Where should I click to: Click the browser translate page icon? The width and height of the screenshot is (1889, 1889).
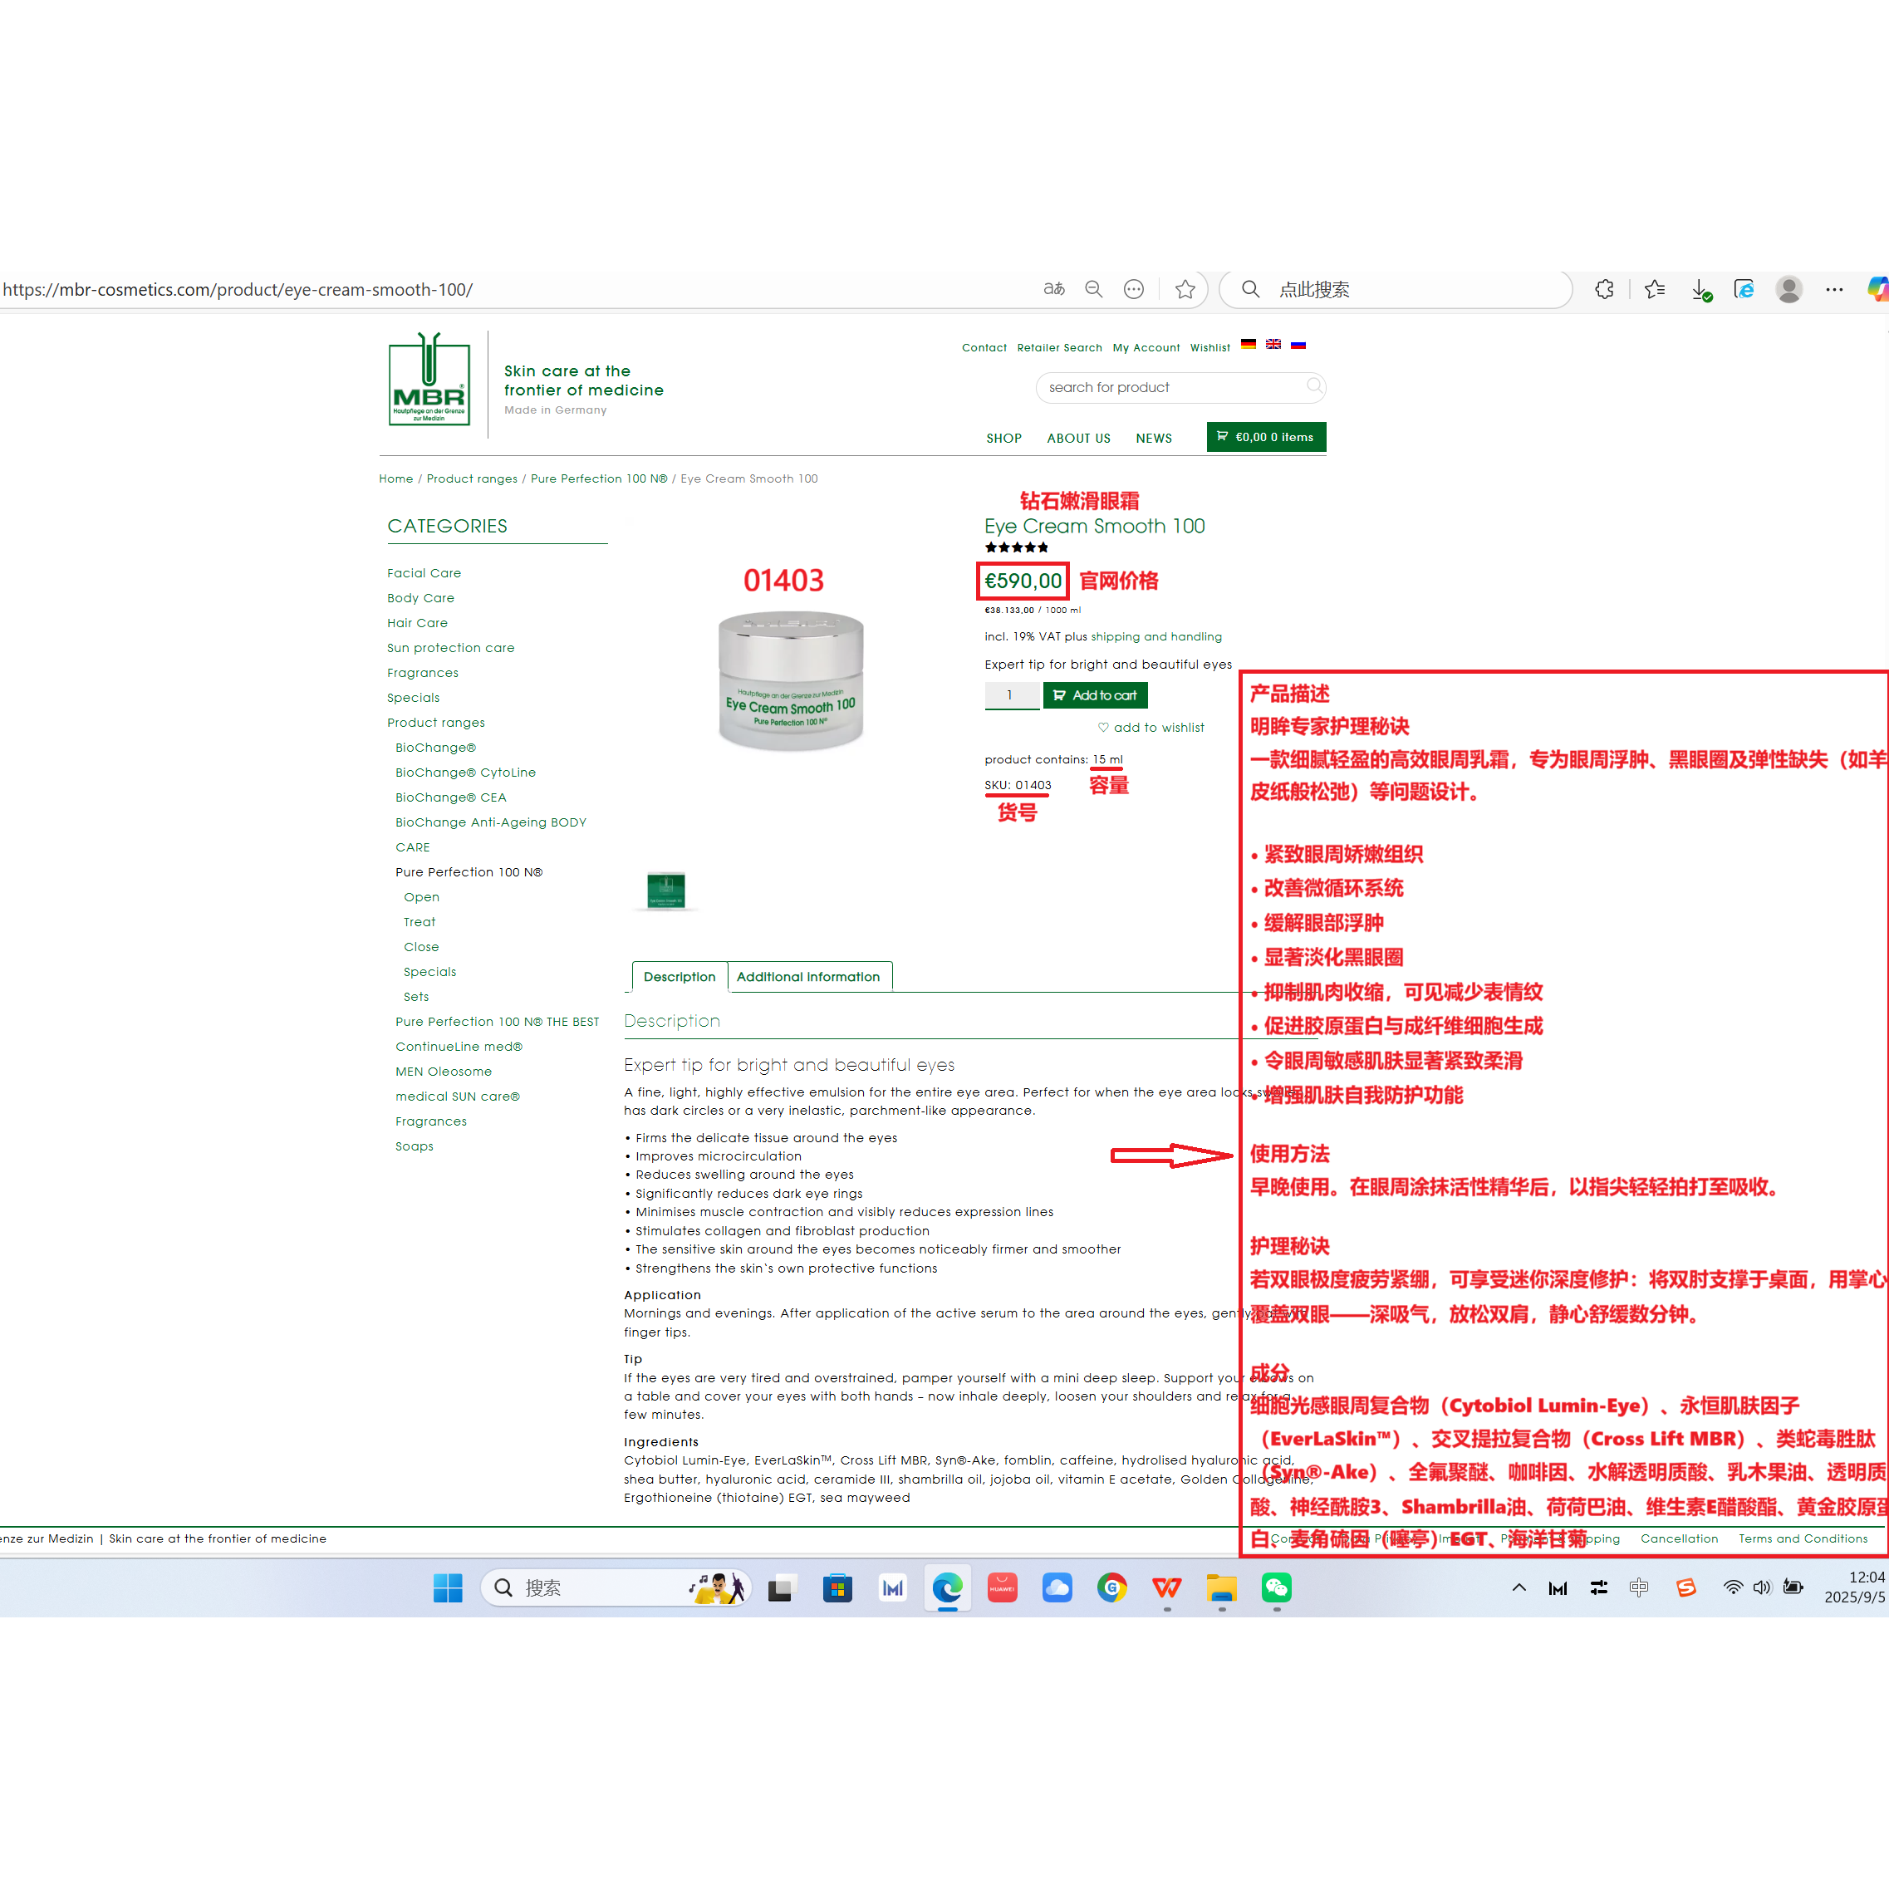[1053, 289]
